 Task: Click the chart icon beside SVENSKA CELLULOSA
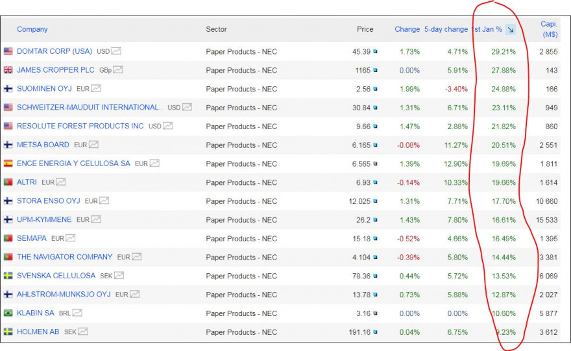click(x=119, y=276)
